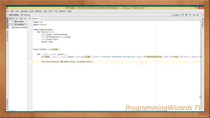The image size is (210, 118).
Task: Click hide Project panel icon
Action: (25, 18)
